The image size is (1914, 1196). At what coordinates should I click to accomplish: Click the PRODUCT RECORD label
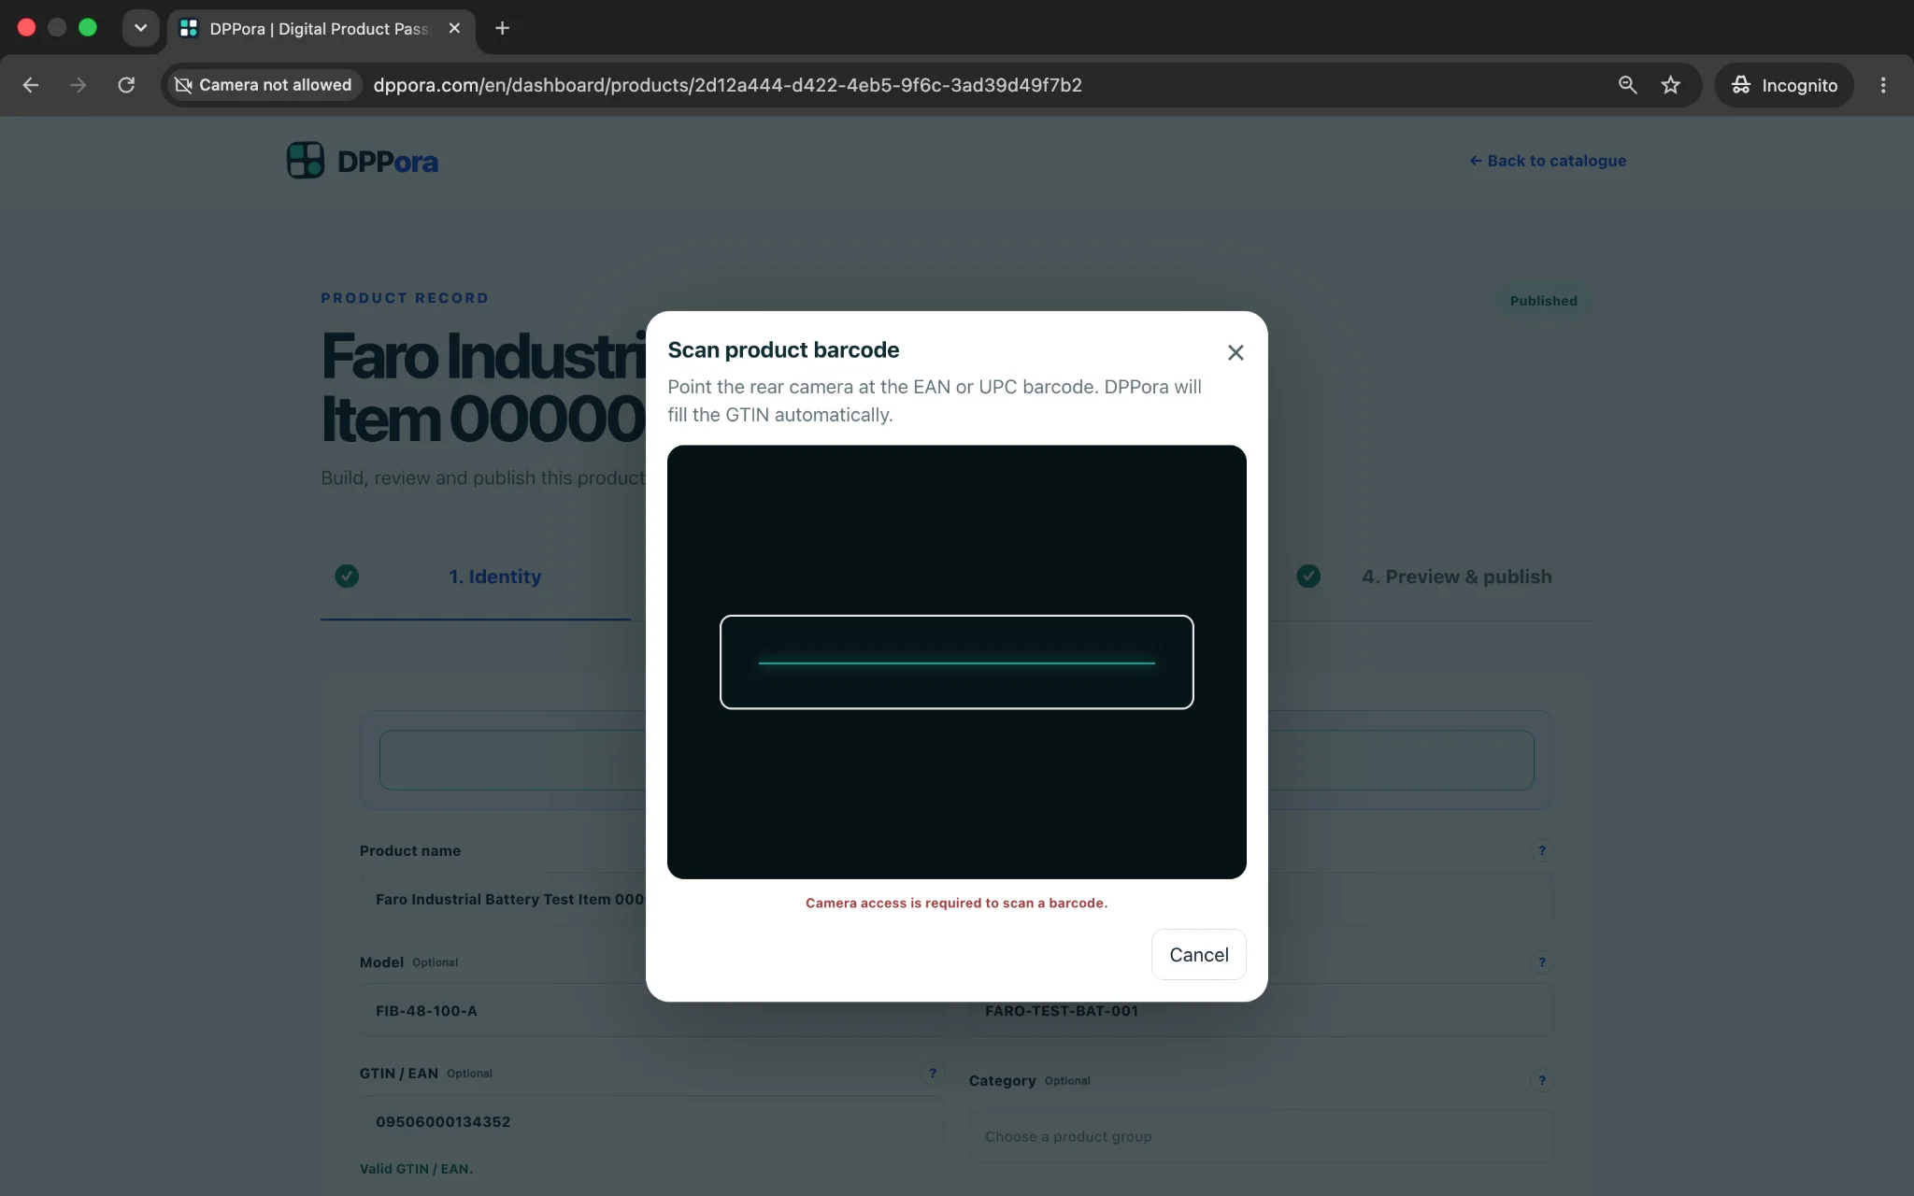pos(405,298)
